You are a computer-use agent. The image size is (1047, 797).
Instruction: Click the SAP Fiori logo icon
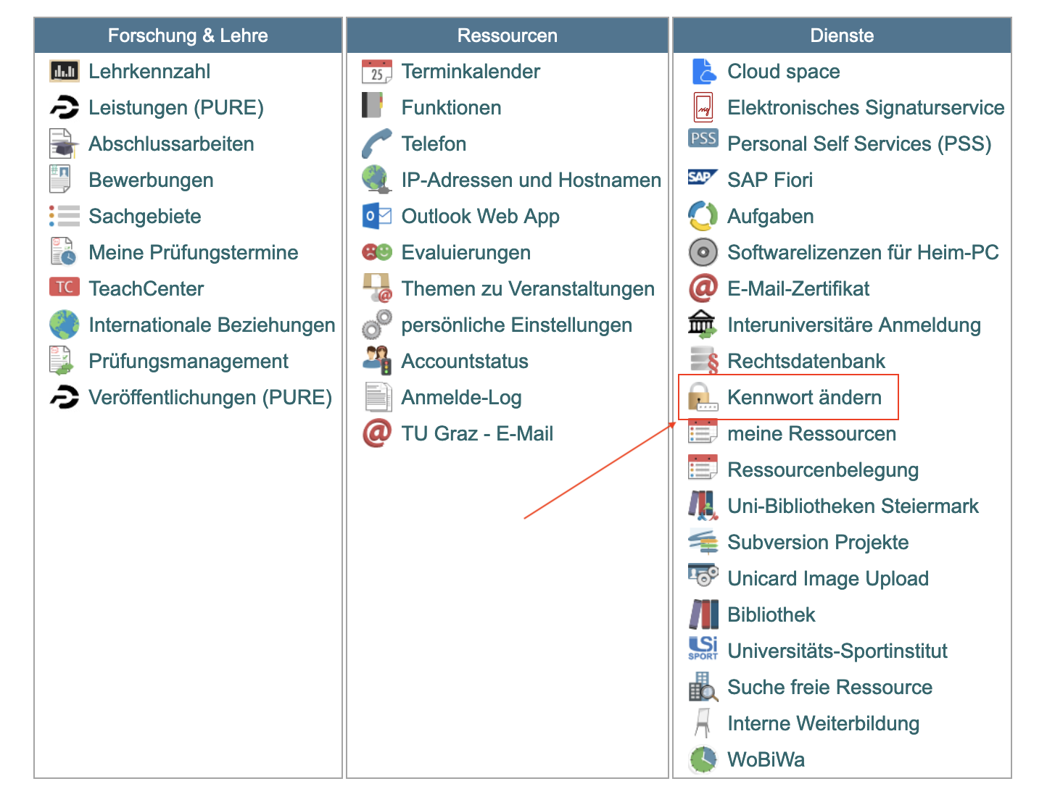(x=703, y=178)
